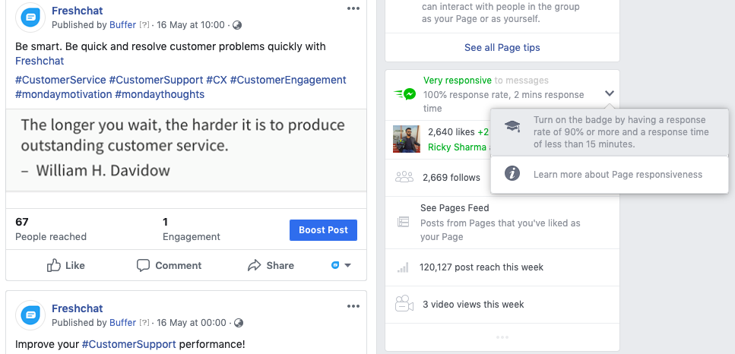Click Ricky Sharma's profile photo

[x=407, y=139]
